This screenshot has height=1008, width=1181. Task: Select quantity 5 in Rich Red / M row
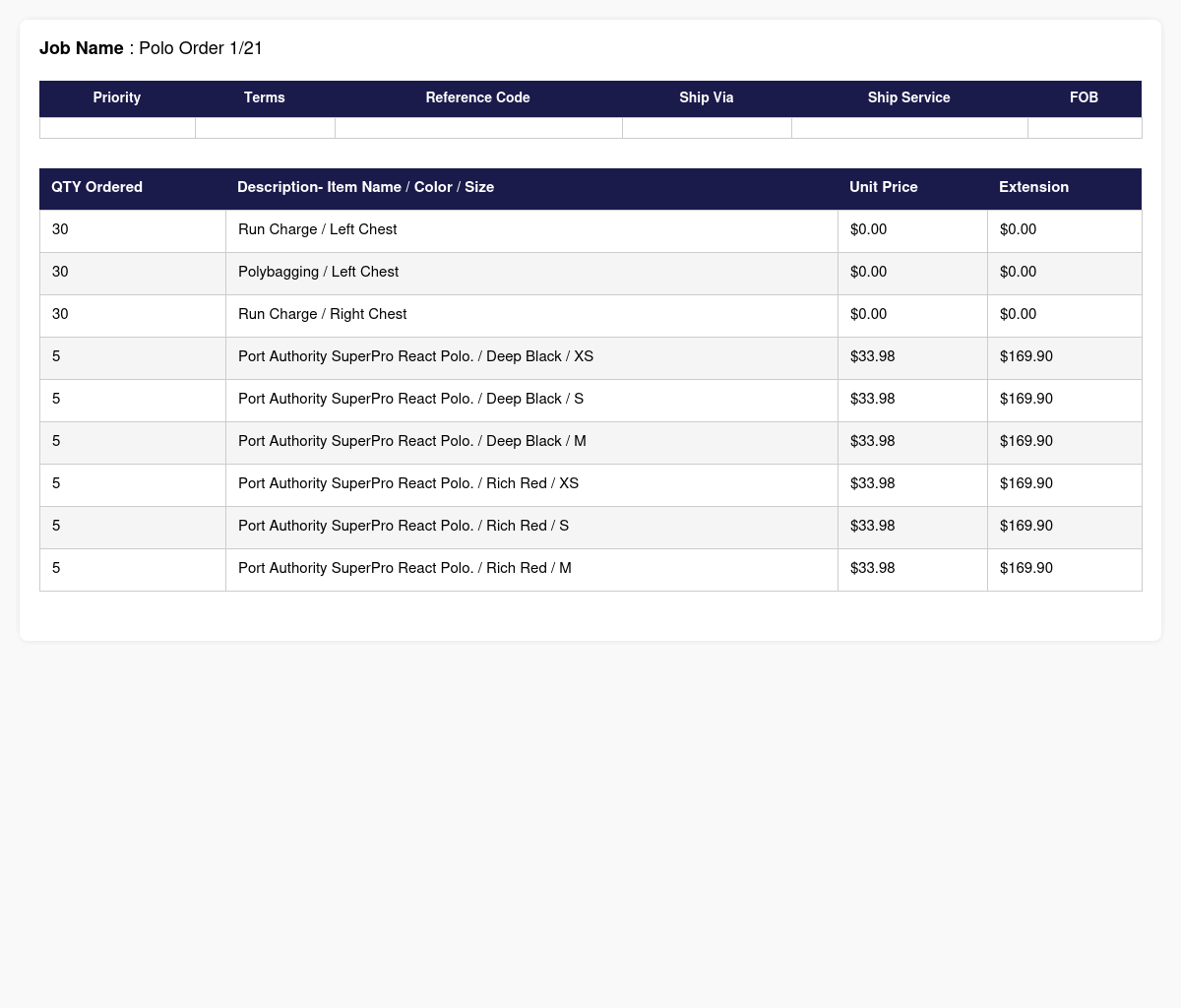56,568
